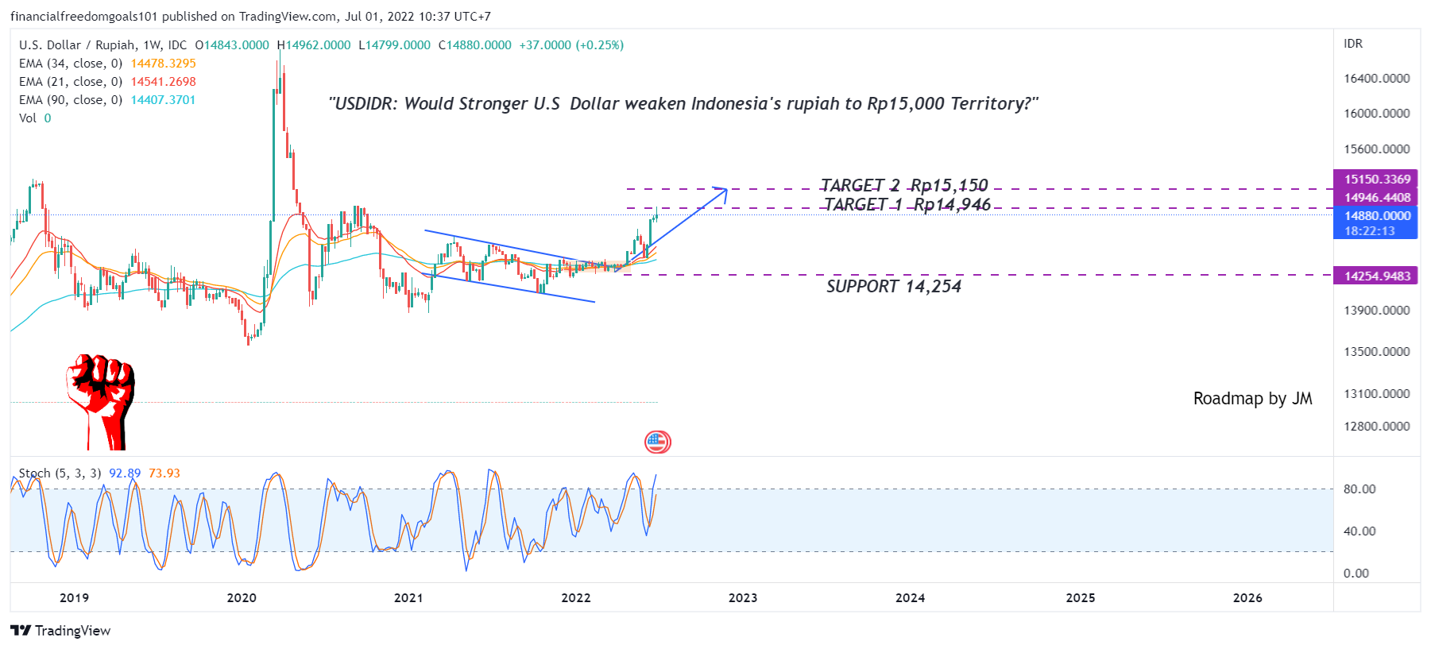The height and width of the screenshot is (649, 1431).
Task: Click the EMA 21 value 14541.2698
Action: pos(164,82)
